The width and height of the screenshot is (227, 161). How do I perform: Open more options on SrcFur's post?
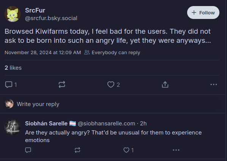(x=214, y=84)
